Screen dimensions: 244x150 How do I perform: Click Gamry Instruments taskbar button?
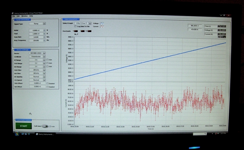tap(45, 134)
